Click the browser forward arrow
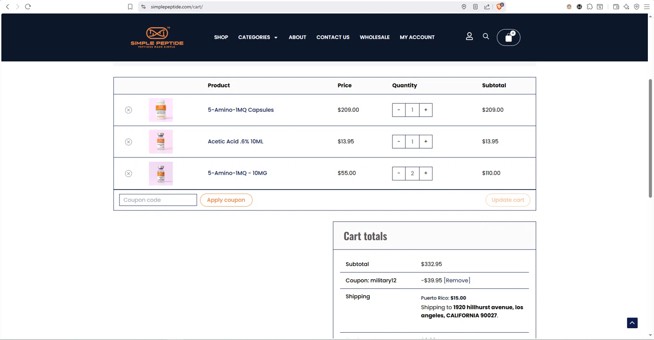Viewport: 654px width, 340px height. tap(17, 7)
